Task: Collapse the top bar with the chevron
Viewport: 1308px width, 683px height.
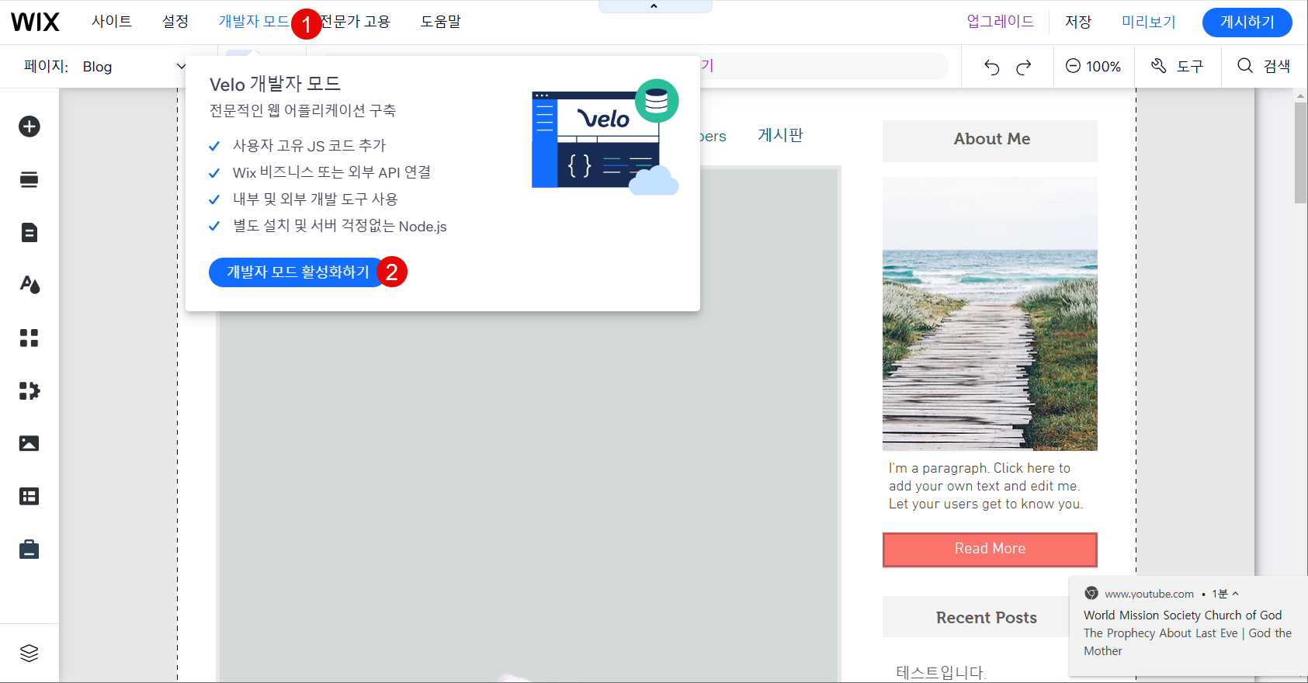Action: [654, 6]
